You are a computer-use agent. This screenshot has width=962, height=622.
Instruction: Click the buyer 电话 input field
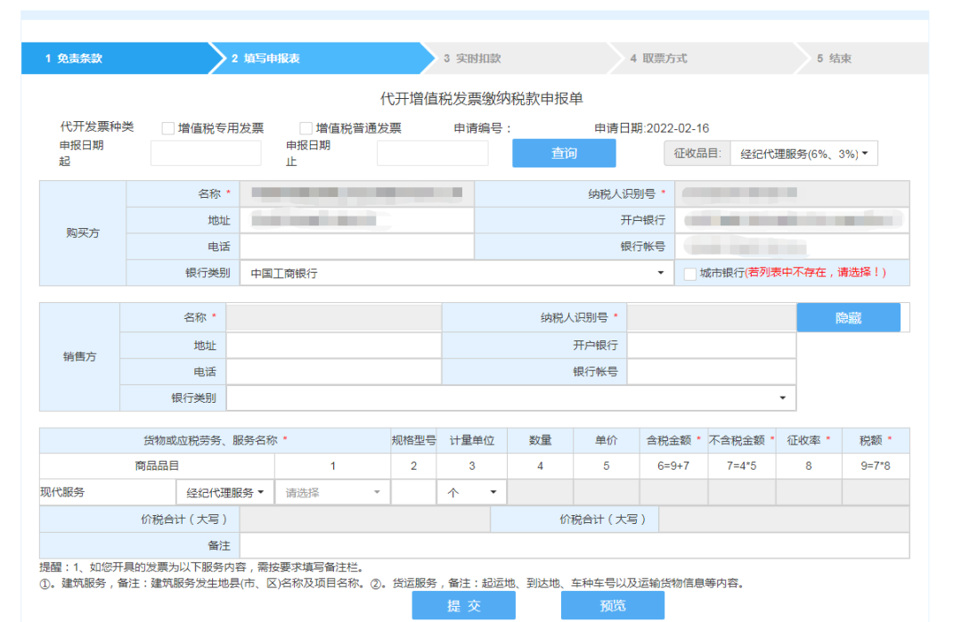(x=357, y=246)
